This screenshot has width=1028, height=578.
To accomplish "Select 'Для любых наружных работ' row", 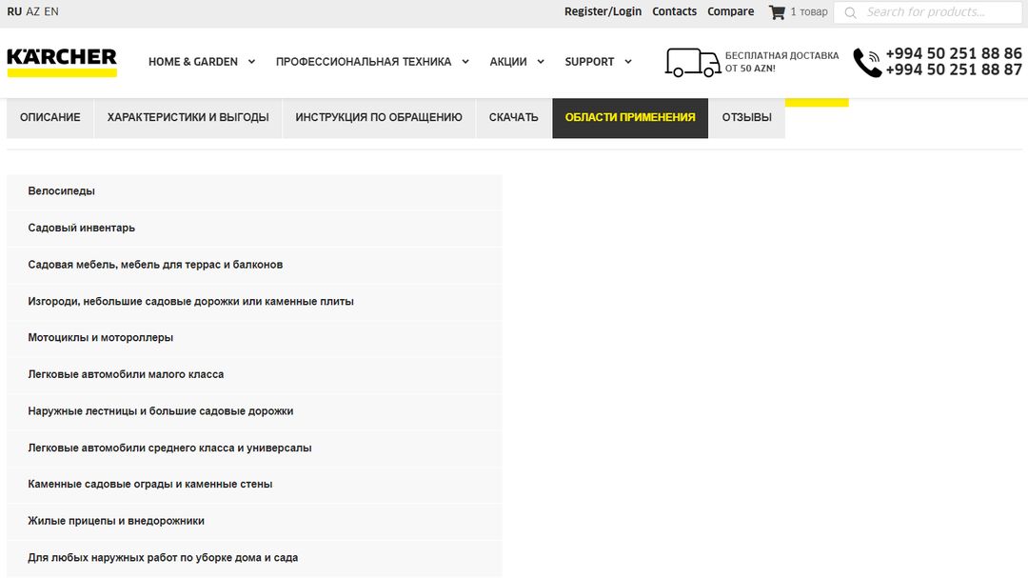I will (x=254, y=558).
